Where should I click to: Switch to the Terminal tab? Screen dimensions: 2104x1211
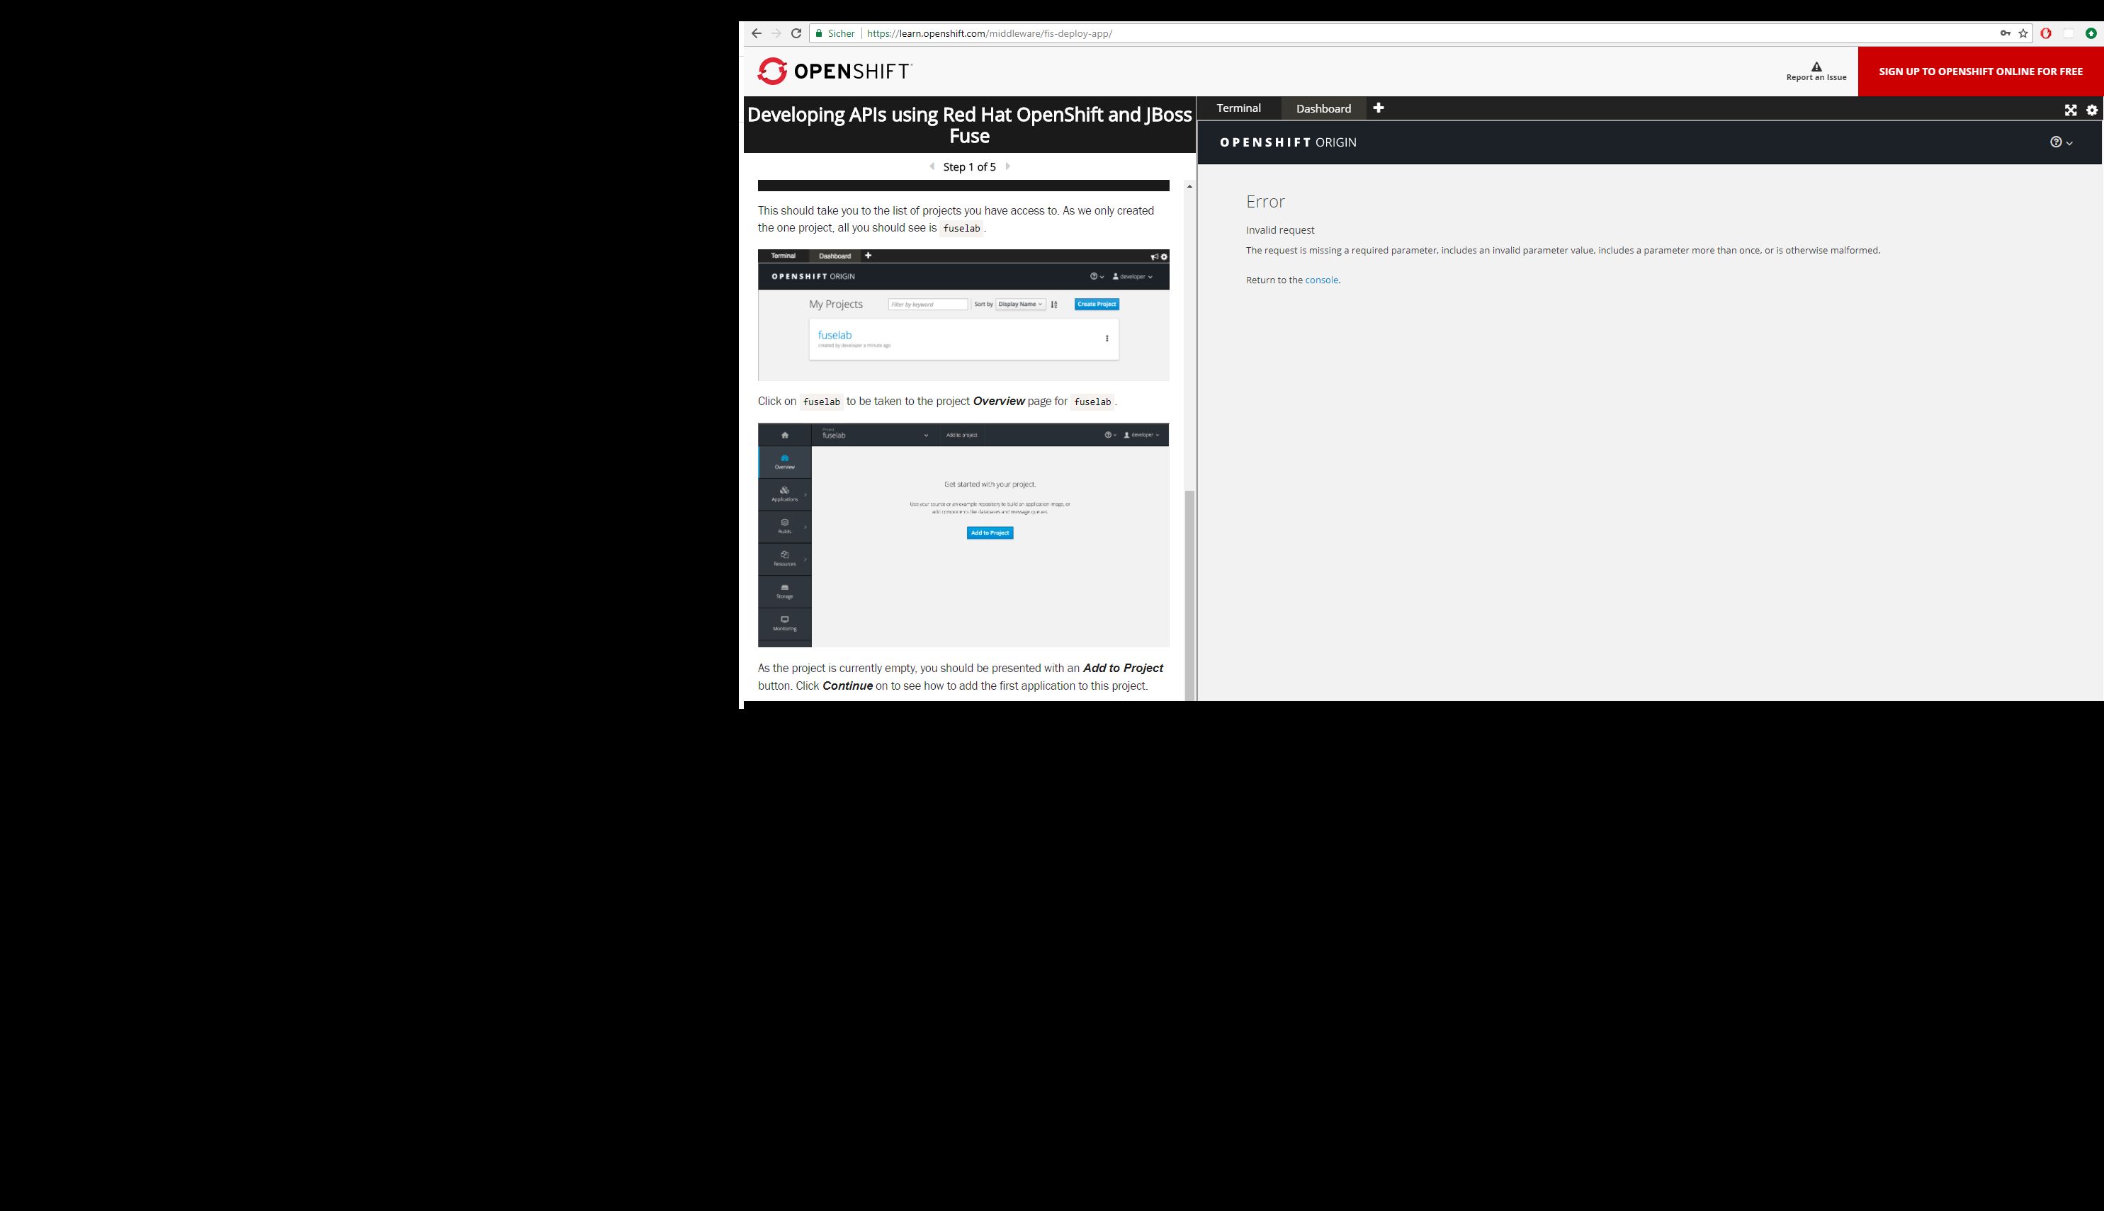[x=1239, y=108]
